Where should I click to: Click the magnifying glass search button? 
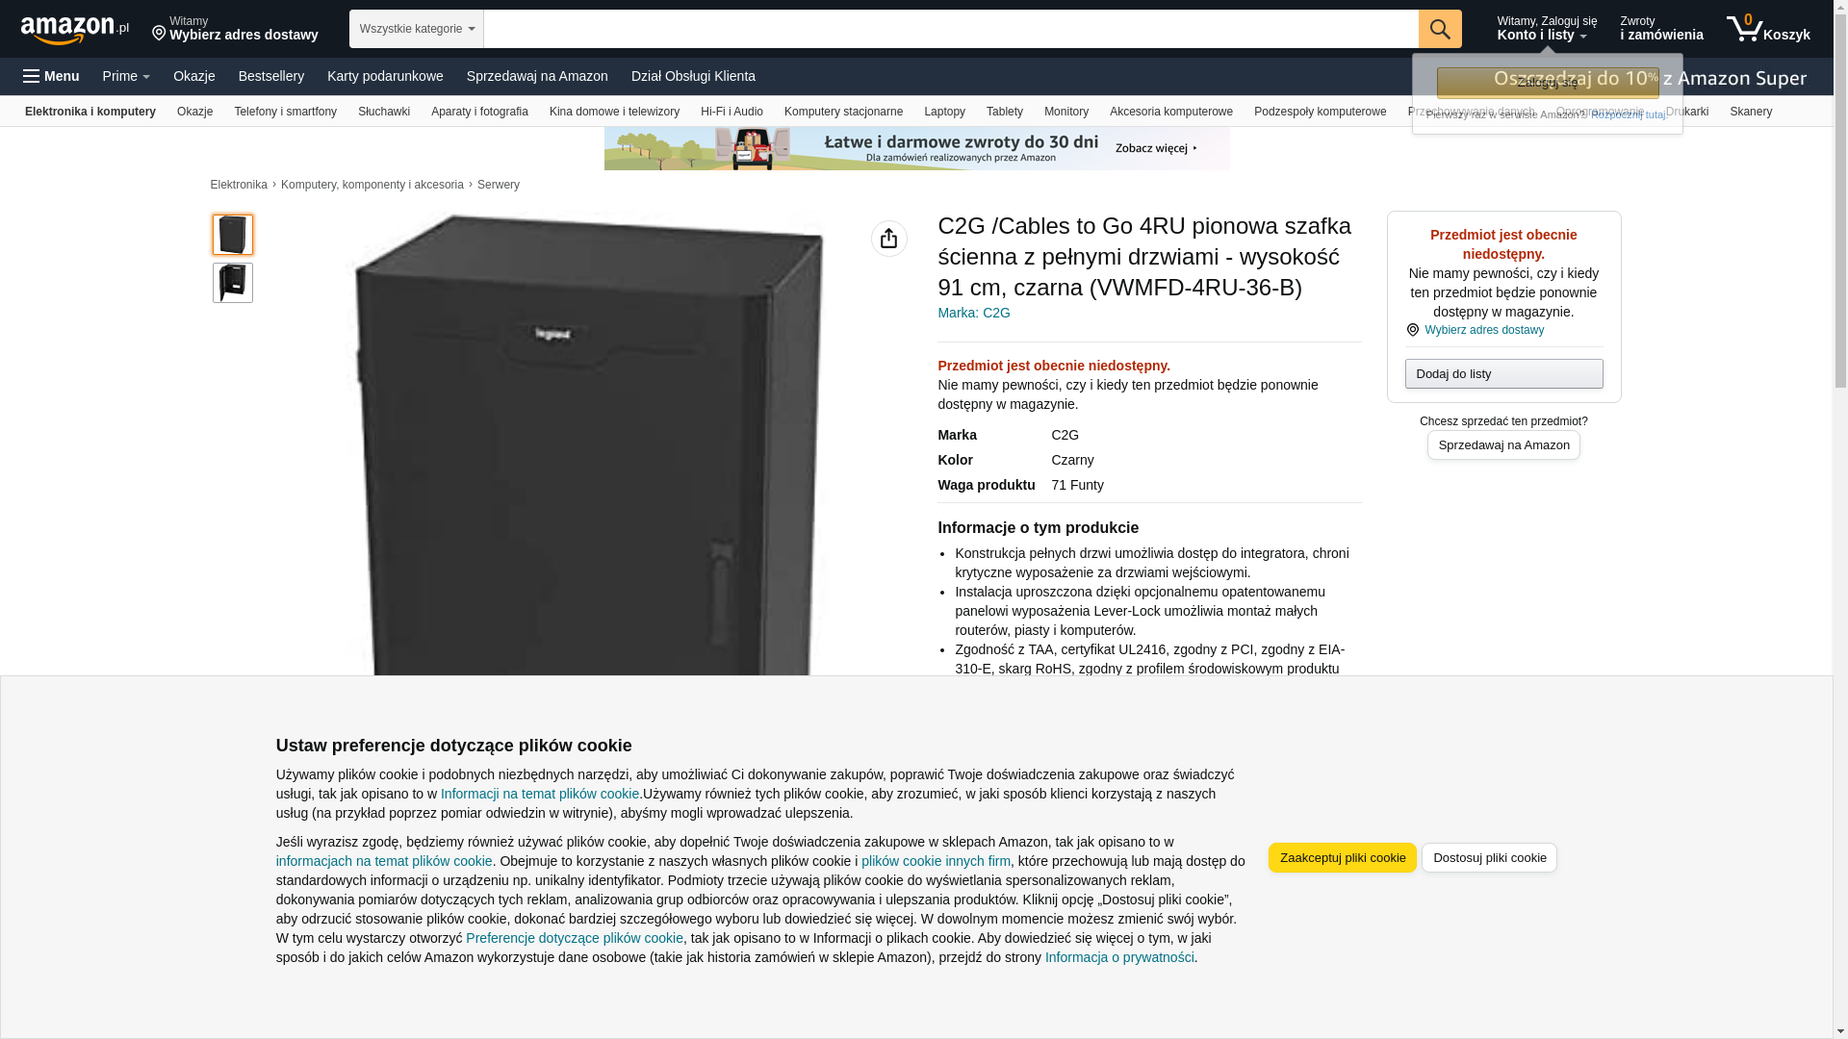click(1440, 29)
